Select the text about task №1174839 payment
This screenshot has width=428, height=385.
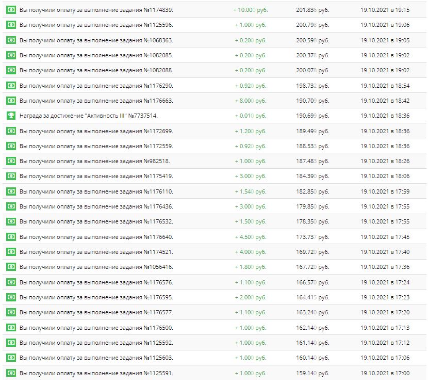[x=96, y=10]
